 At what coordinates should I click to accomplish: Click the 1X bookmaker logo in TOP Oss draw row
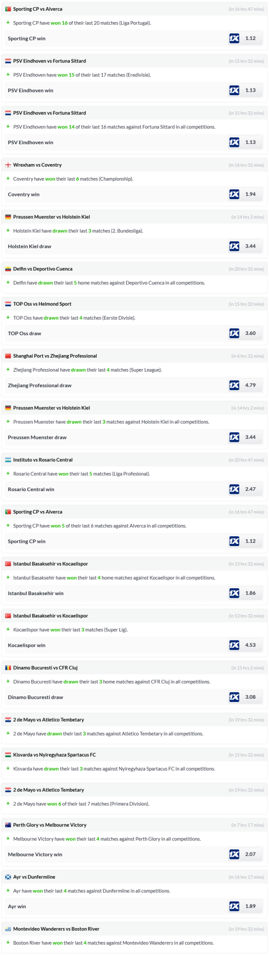tap(234, 333)
